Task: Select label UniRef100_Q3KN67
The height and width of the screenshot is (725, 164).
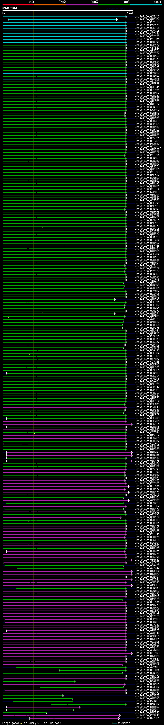Action: [x=147, y=56]
